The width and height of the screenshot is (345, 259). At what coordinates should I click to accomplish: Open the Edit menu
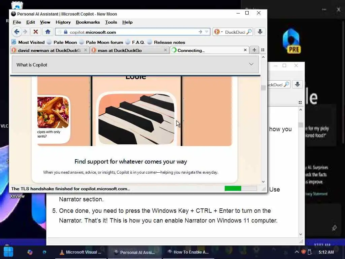coord(31,22)
